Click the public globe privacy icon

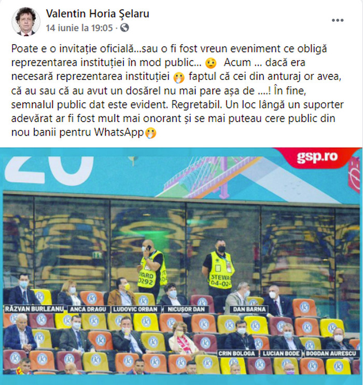[124, 28]
